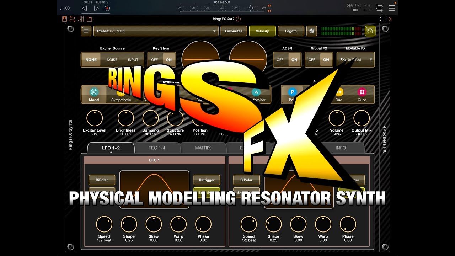Click the tempo note icon showing 100
Screen dimensions: 455x256
coord(65,8)
